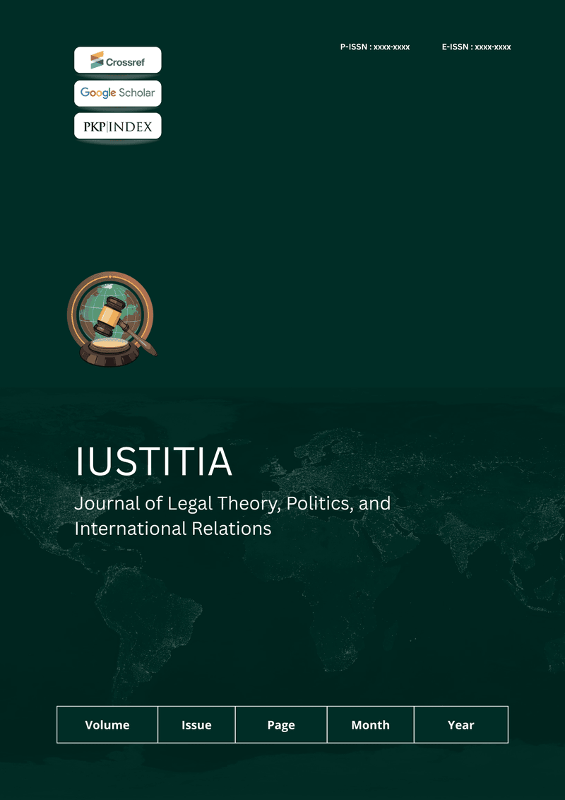Select the Volume cell in table
Image resolution: width=565 pixels, height=800 pixels.
pyautogui.click(x=107, y=725)
